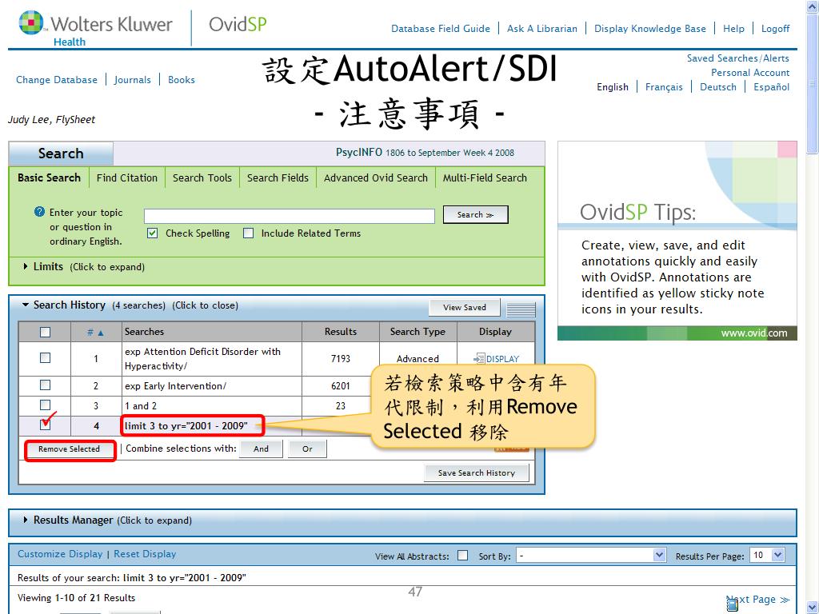Tick the select-all checkbox in Search History header

(x=46, y=332)
